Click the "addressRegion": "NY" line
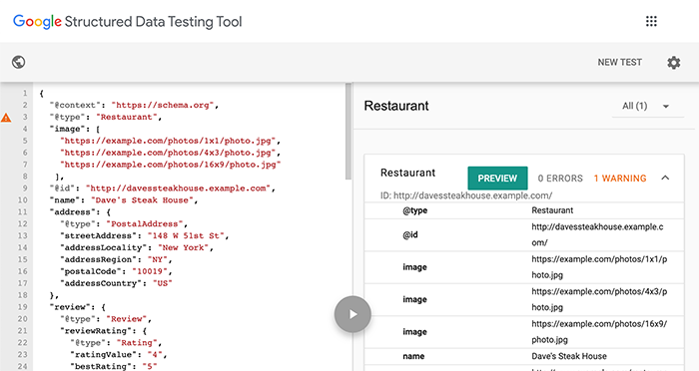The width and height of the screenshot is (699, 371). pos(116,259)
